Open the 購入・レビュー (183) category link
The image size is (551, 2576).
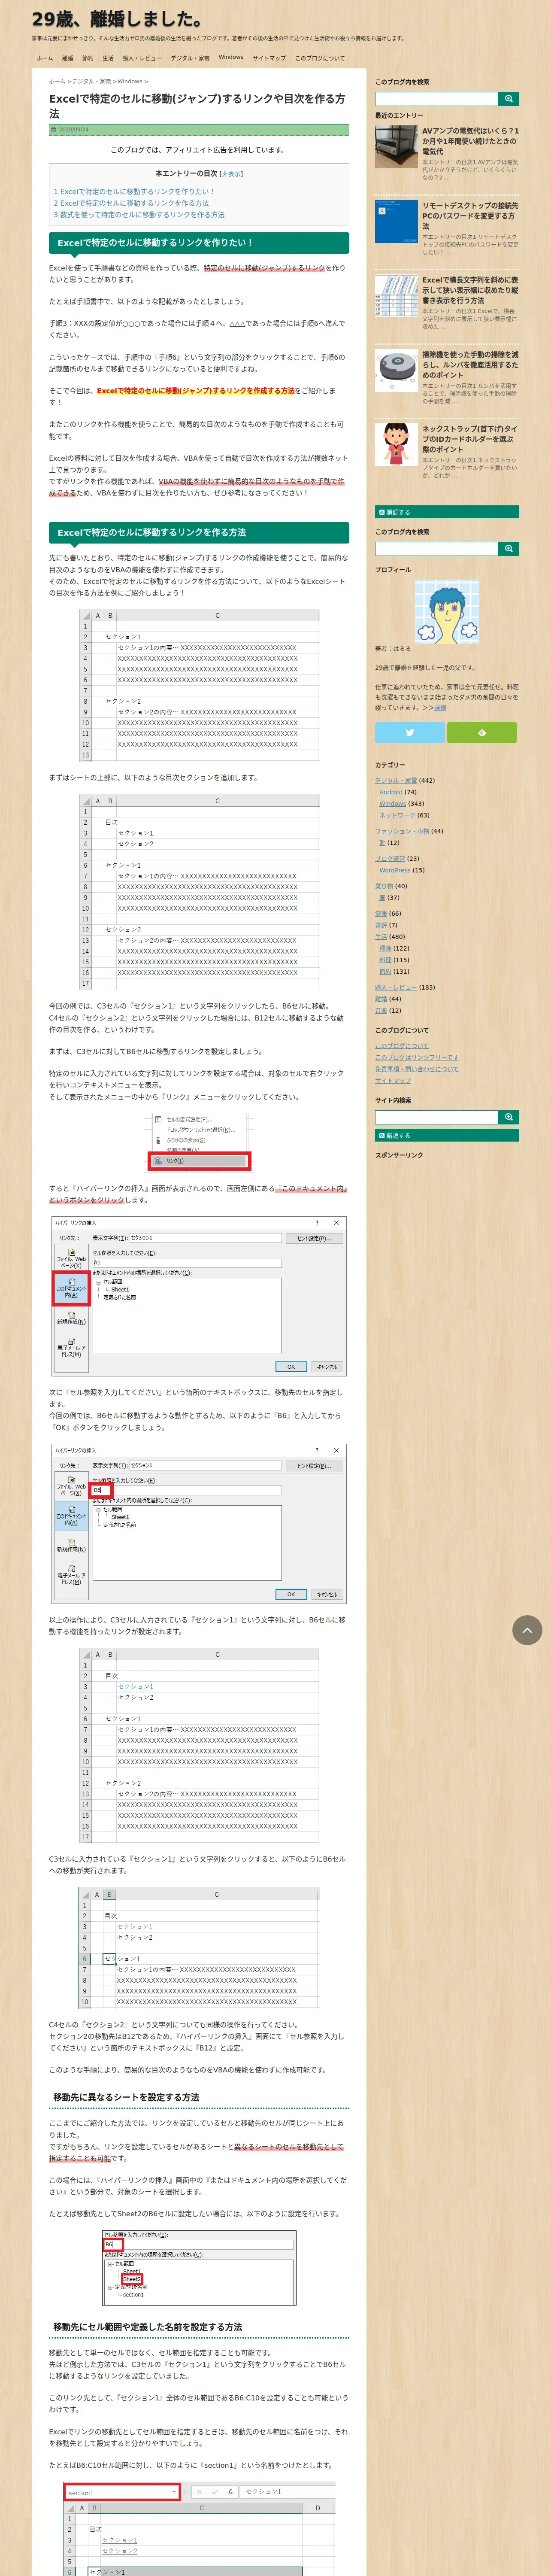[x=396, y=987]
